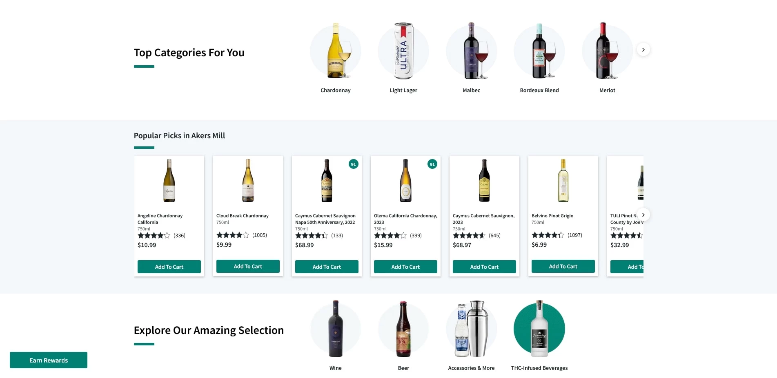Click the 91 rating badge on Caymus Cabernet
Screen dimensions: 777x378
[353, 164]
